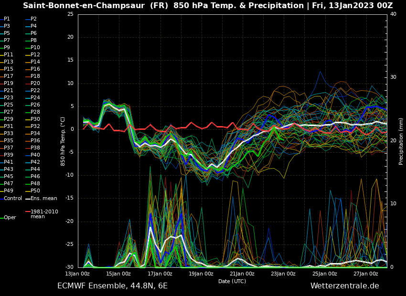This screenshot has height=296, width=406.
Task: Click the Wetterzentrale.de footer text
Action: 344,286
